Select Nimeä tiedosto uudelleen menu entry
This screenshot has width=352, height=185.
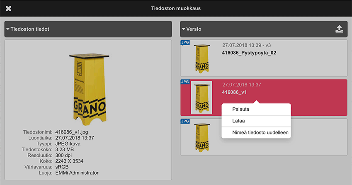pyautogui.click(x=256, y=132)
